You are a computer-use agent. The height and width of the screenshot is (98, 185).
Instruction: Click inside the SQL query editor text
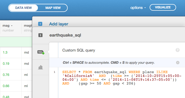pos(122,78)
